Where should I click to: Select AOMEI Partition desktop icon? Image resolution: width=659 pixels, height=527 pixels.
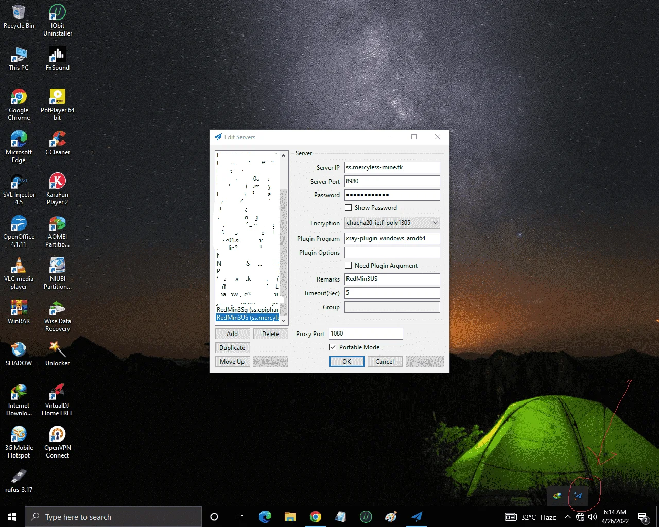pos(58,231)
